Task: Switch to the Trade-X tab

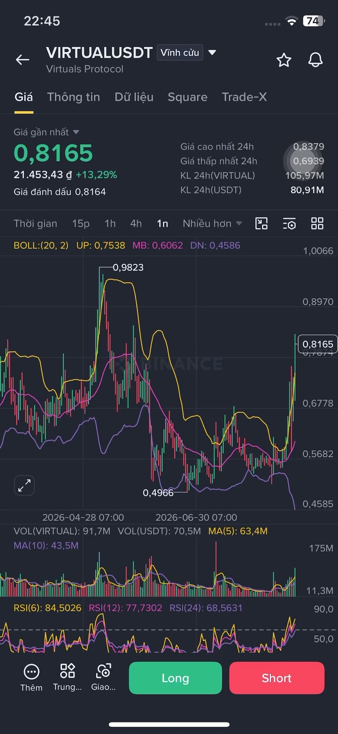Action: pyautogui.click(x=244, y=97)
